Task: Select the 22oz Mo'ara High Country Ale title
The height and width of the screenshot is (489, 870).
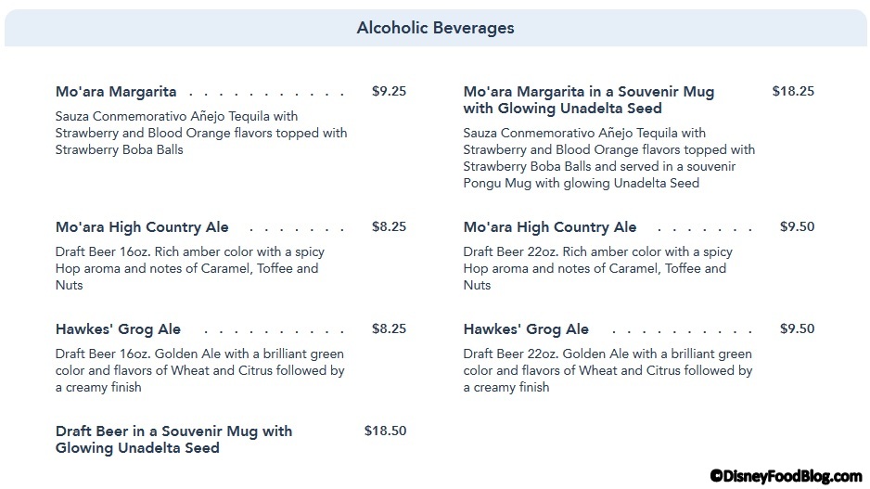Action: click(550, 227)
